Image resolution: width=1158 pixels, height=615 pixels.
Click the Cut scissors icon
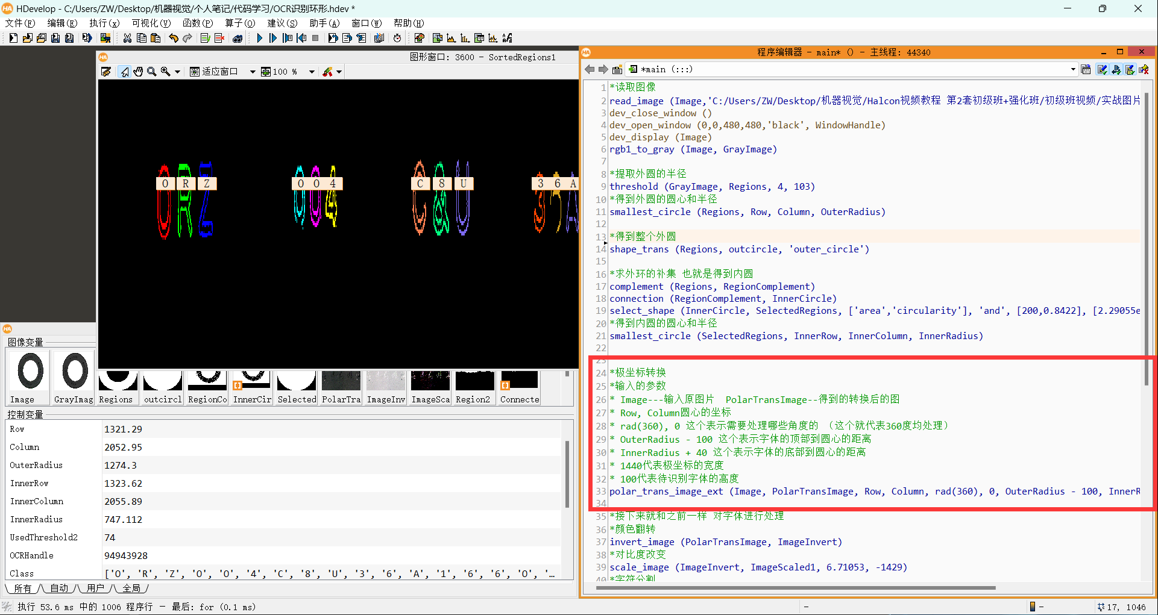pyautogui.click(x=127, y=38)
